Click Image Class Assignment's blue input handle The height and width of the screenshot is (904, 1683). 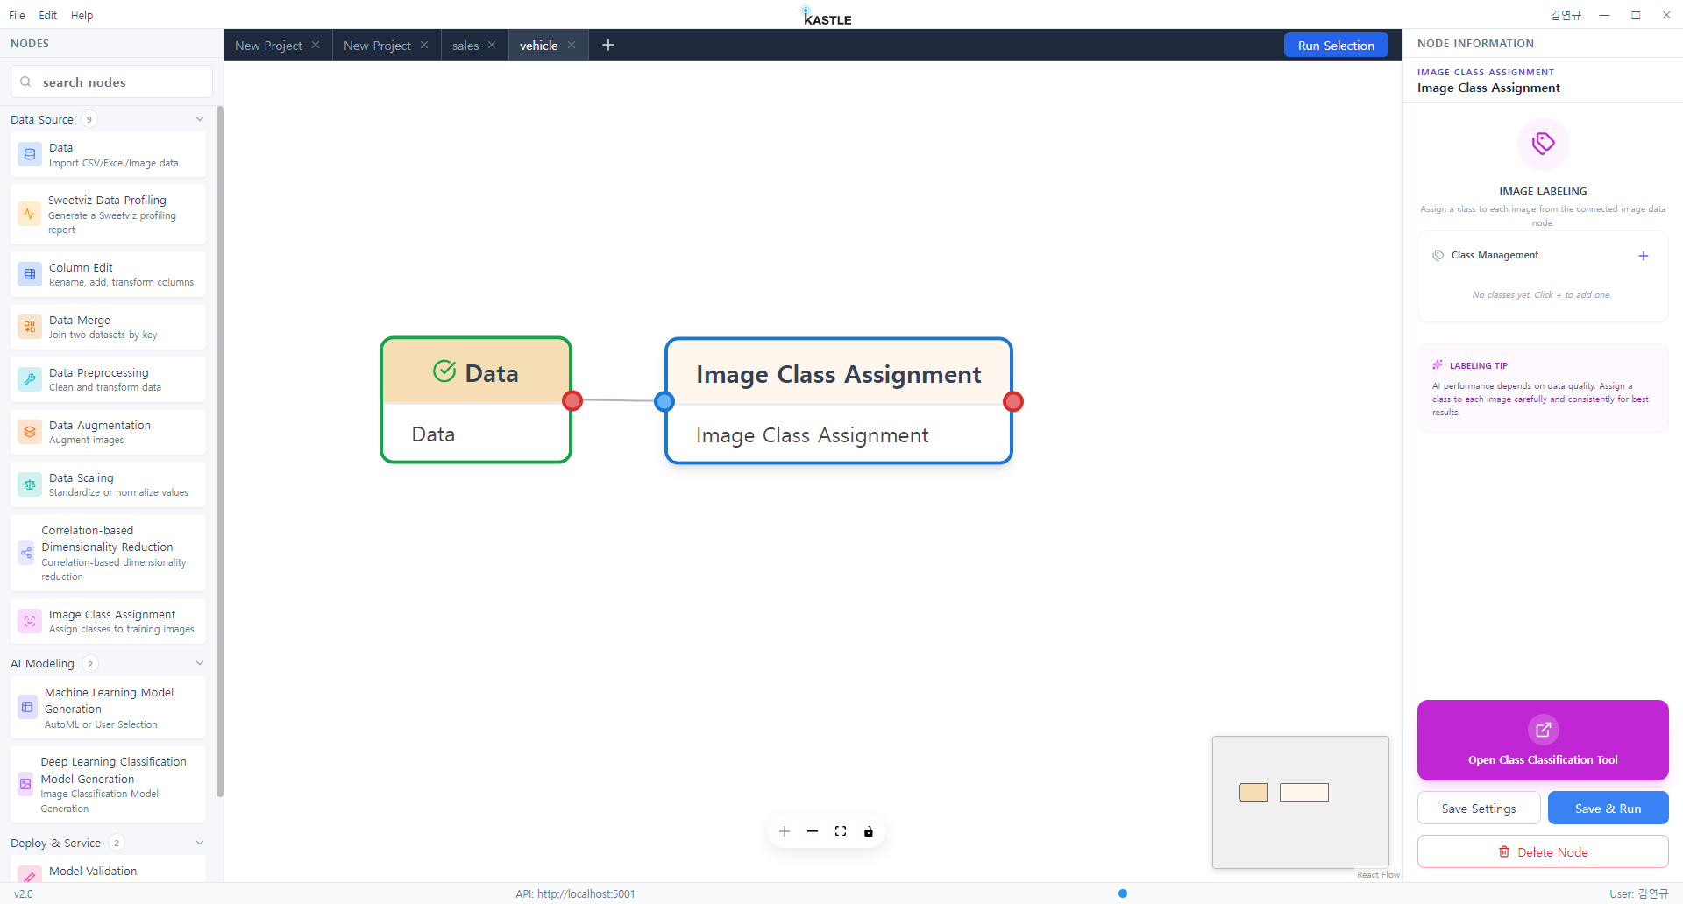pyautogui.click(x=664, y=401)
